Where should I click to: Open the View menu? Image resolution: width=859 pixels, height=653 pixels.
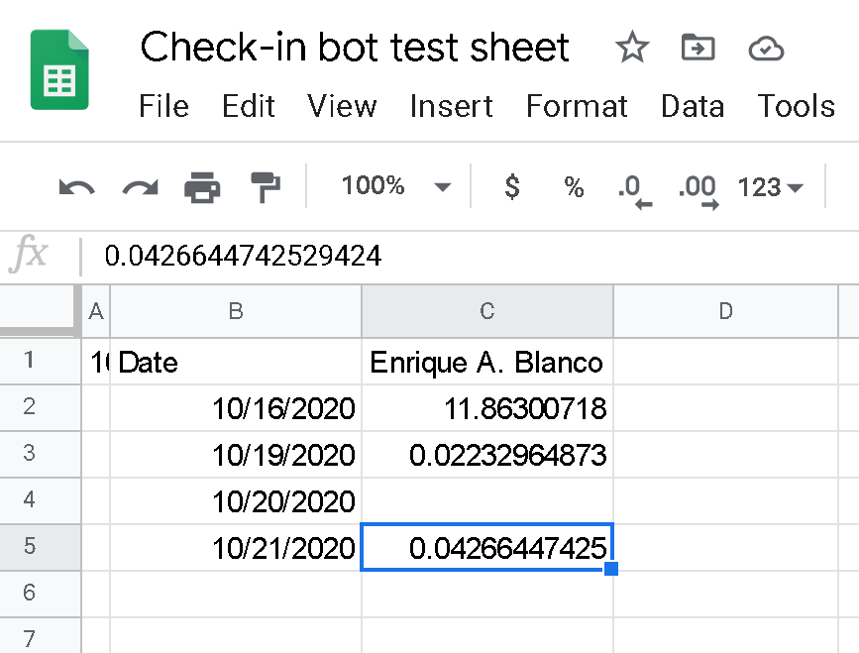pos(342,106)
